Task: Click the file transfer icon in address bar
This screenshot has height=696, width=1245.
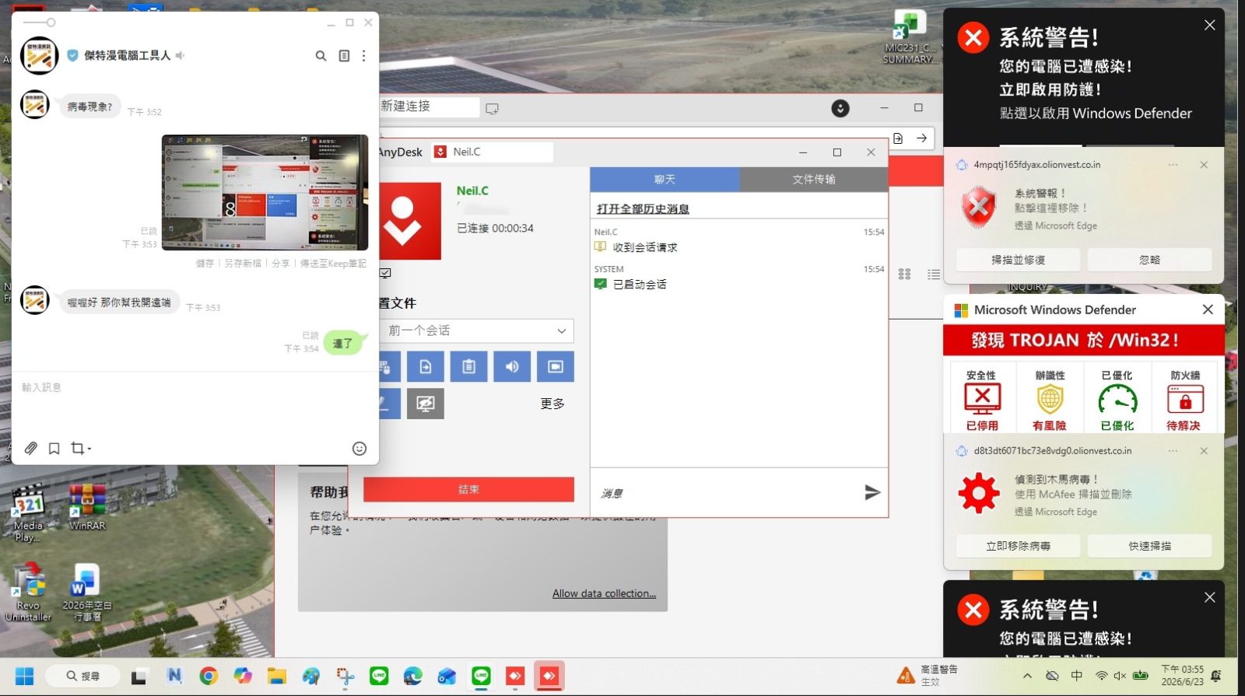Action: click(898, 138)
